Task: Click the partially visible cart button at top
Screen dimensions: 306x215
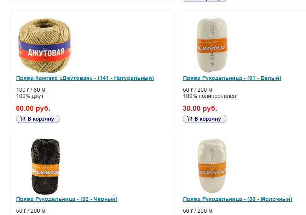Action: pyautogui.click(x=205, y=1)
